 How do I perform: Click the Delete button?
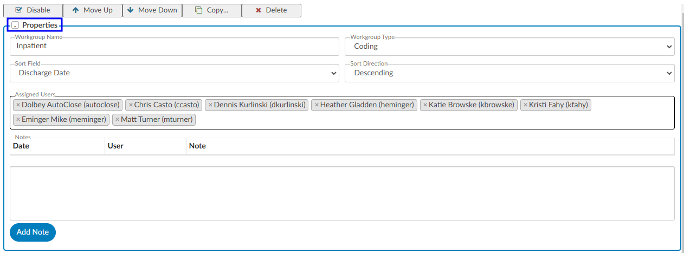tap(272, 10)
